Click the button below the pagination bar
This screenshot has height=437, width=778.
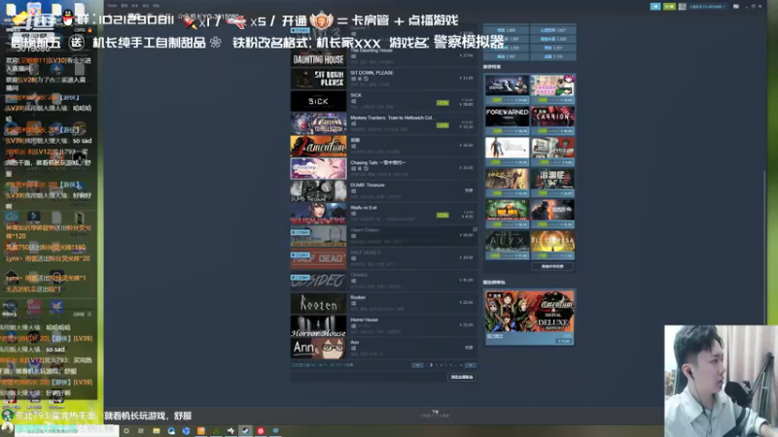(x=461, y=377)
